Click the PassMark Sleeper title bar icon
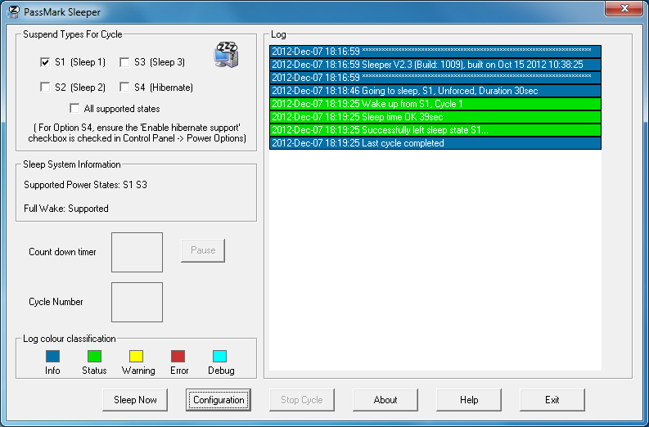The image size is (649, 427). click(x=13, y=12)
